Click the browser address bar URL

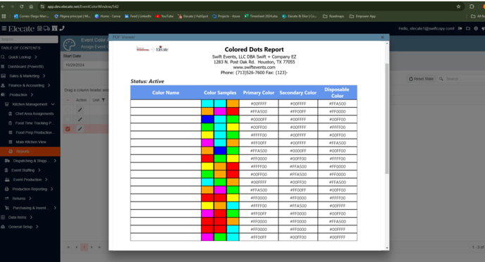[x=83, y=6]
